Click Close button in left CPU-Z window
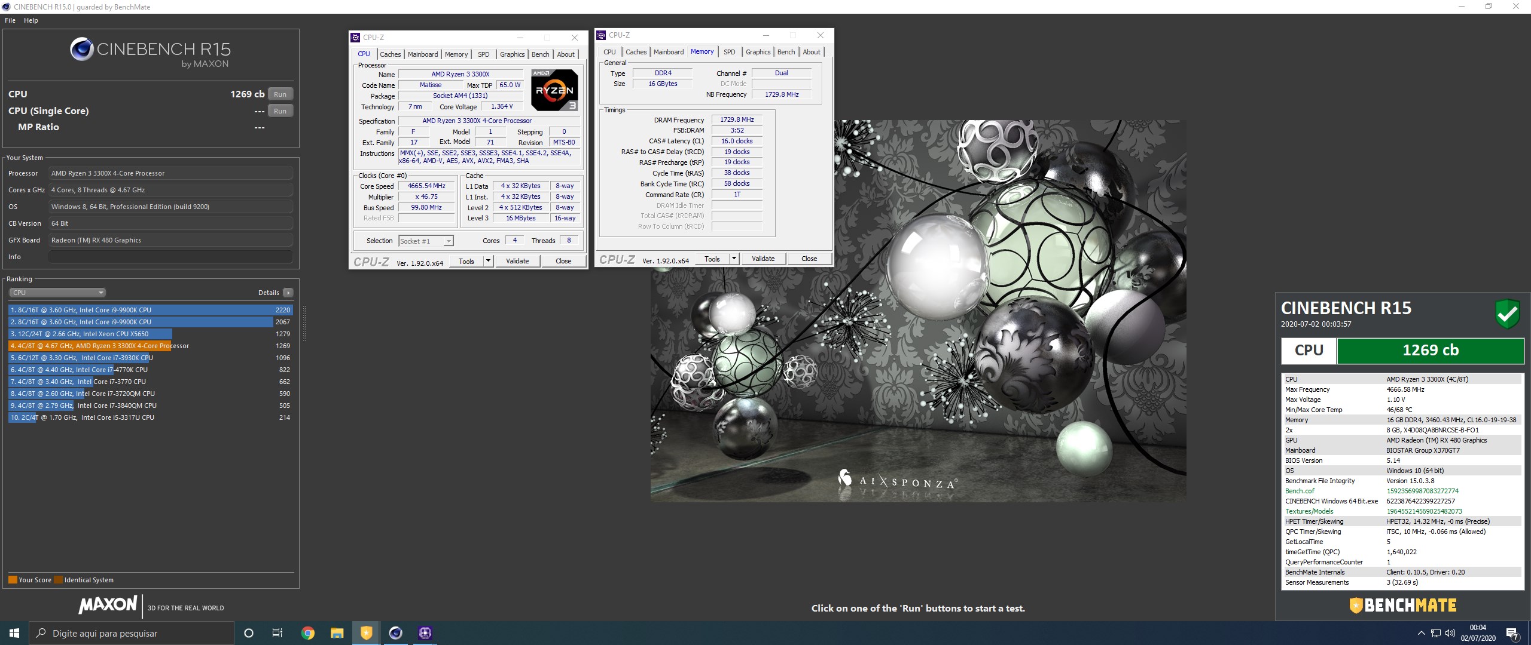The image size is (1531, 645). (563, 261)
